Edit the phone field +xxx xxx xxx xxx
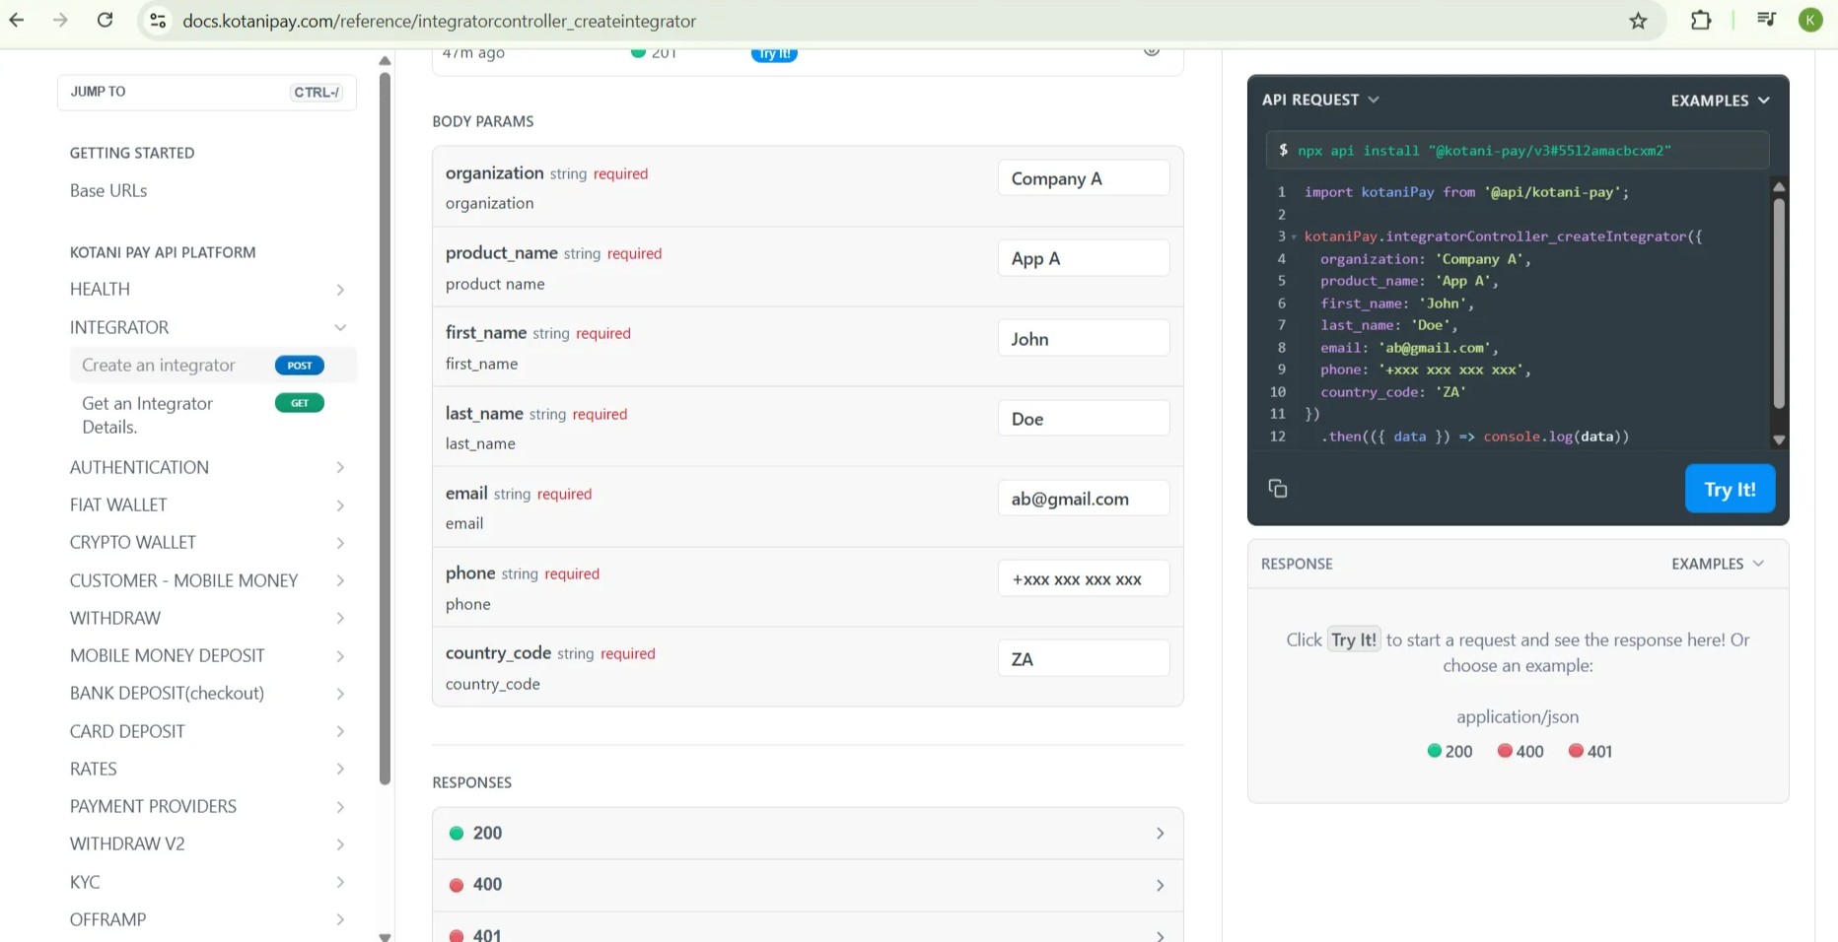The width and height of the screenshot is (1838, 942). tap(1084, 579)
